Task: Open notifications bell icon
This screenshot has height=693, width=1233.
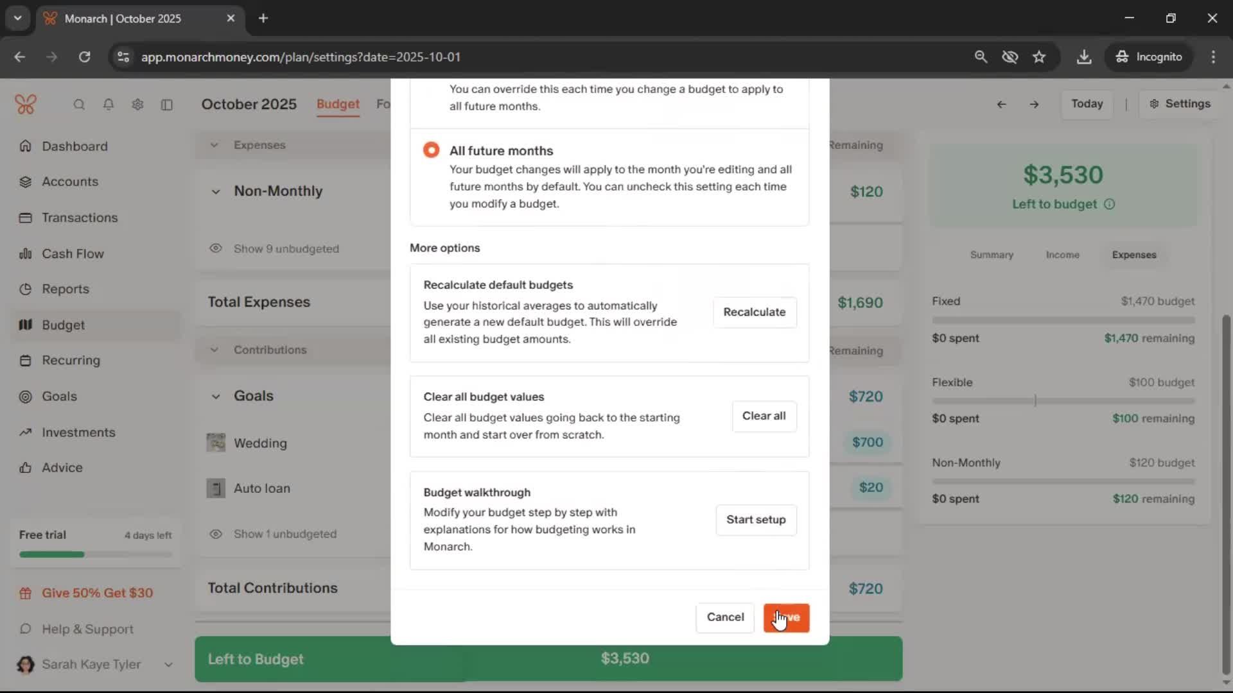Action: 109,105
